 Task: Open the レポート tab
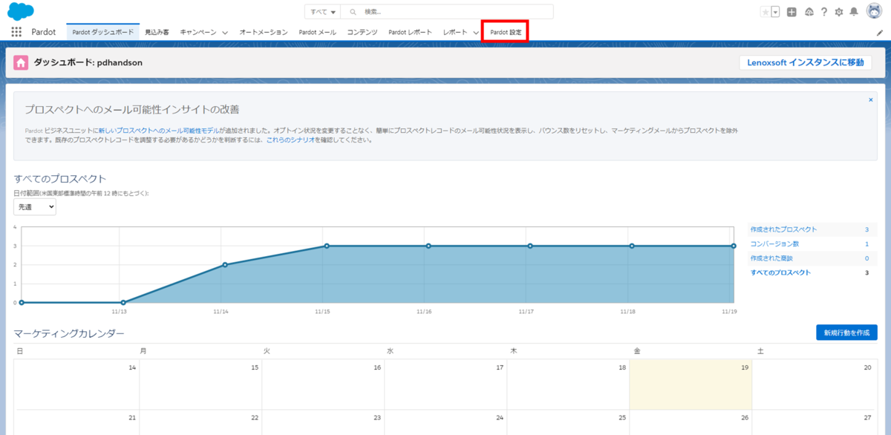point(455,33)
